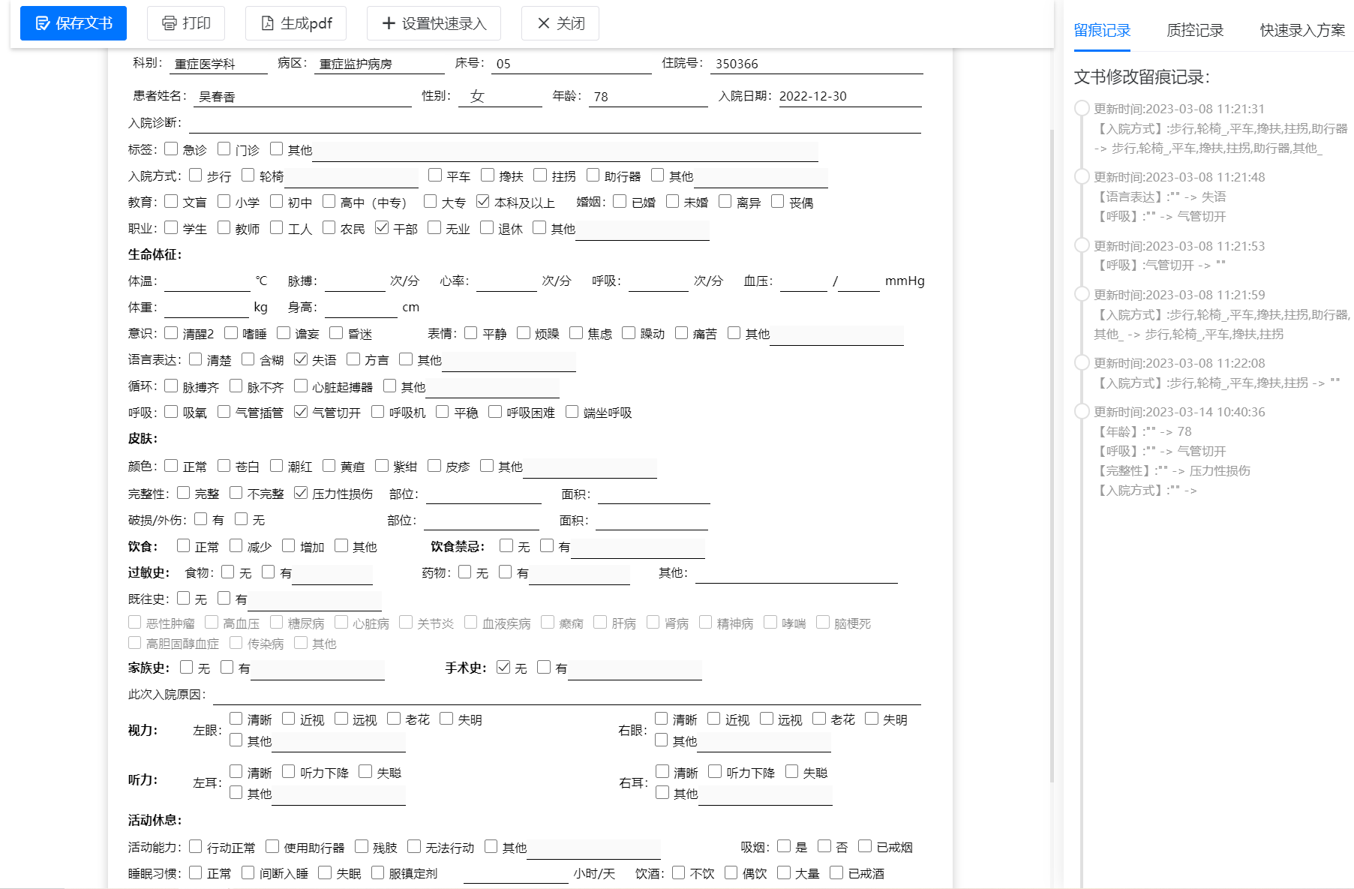Uncheck 气管切开 breathing checkbox
The width and height of the screenshot is (1354, 889).
301,412
